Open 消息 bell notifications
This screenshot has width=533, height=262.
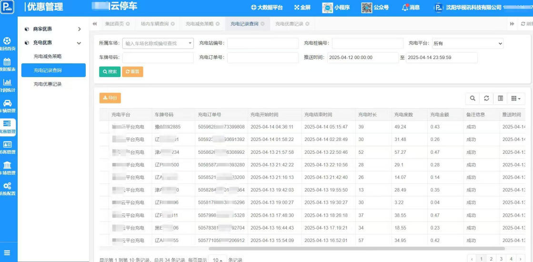pyautogui.click(x=411, y=8)
